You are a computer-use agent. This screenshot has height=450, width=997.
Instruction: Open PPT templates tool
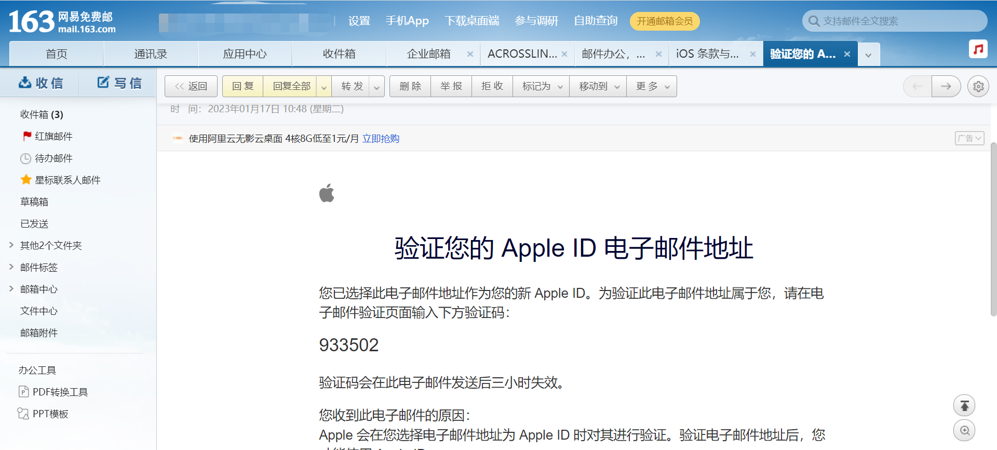click(x=43, y=414)
